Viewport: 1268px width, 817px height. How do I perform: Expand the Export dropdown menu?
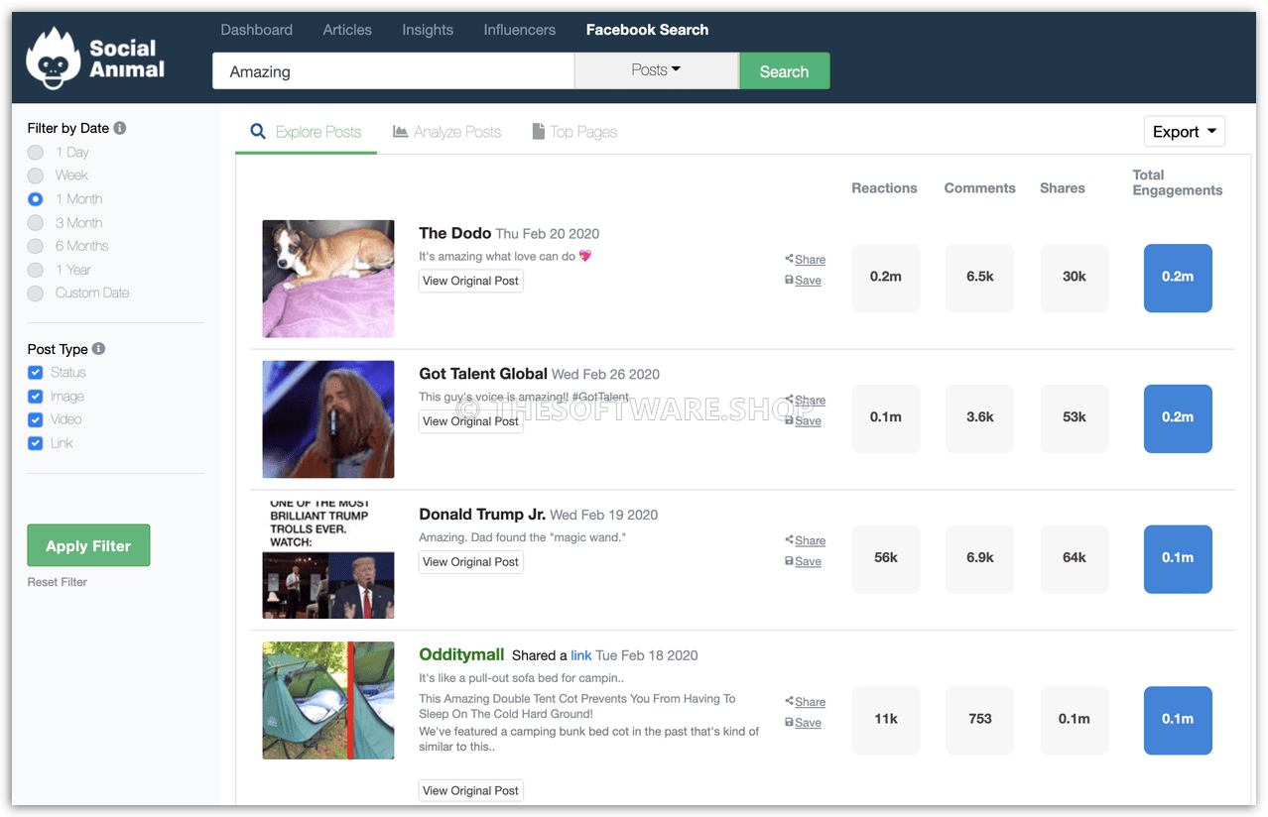point(1184,132)
